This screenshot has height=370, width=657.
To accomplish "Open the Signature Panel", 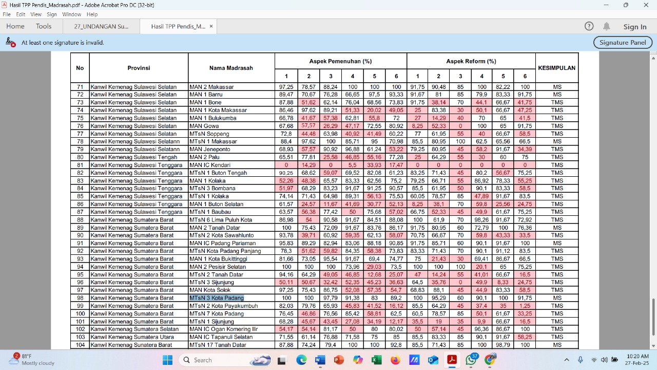I will coord(623,43).
